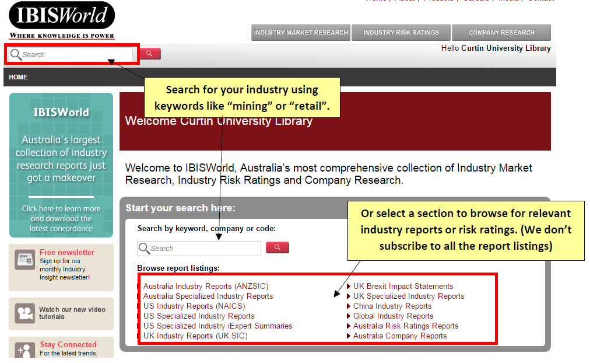590x363 pixels.
Task: Open Australia Industry Reports (ANZSIC)
Action: pyautogui.click(x=206, y=286)
